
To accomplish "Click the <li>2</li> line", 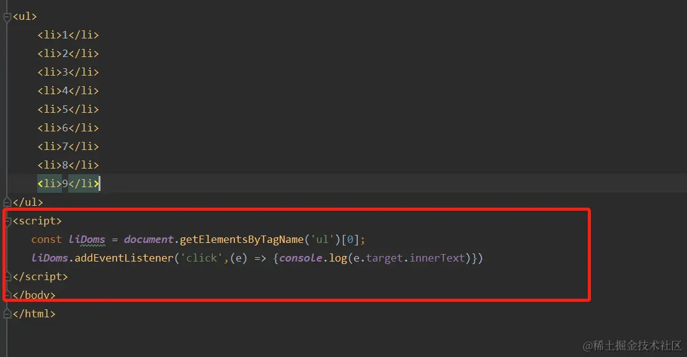I will point(68,53).
